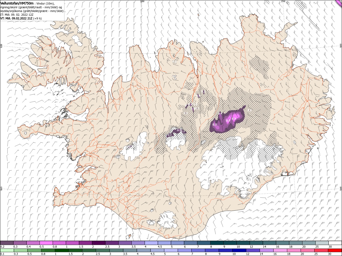Click the 15W longitude label
This screenshot has height=256, width=342.
tap(283, 1)
